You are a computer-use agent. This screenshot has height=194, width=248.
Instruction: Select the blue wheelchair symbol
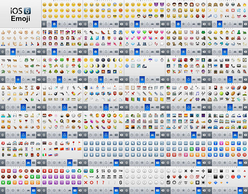(x=215, y=149)
